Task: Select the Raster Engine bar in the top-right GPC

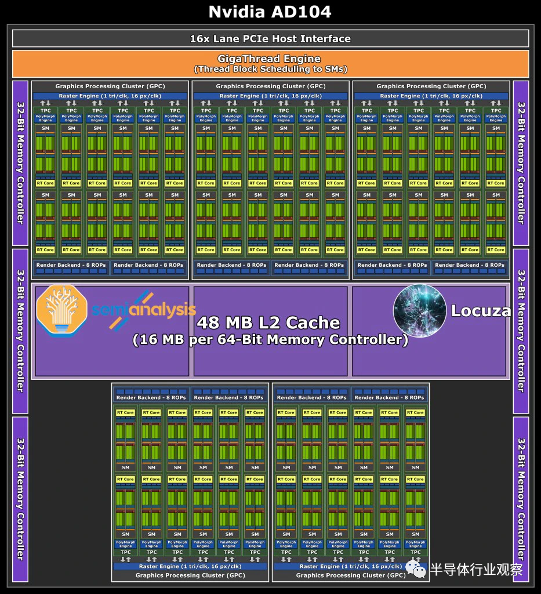Action: coord(431,96)
